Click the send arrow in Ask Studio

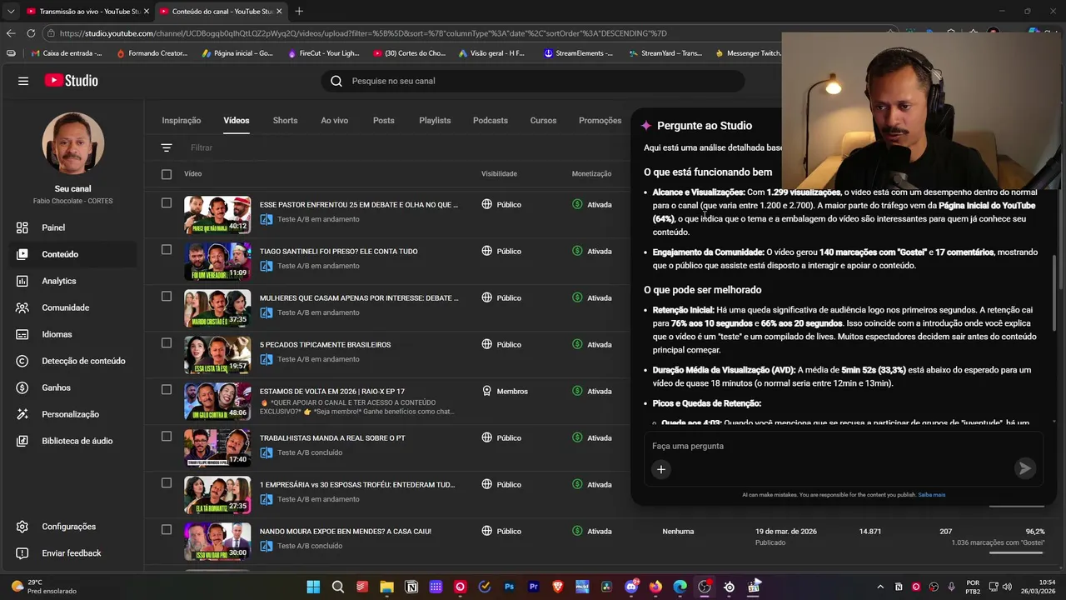click(1024, 469)
